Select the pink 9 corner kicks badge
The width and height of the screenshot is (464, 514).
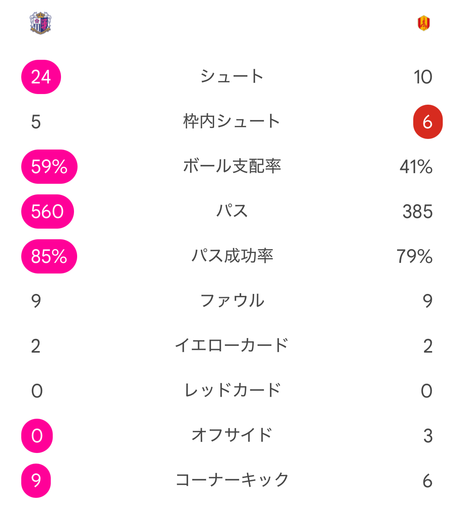click(x=36, y=481)
